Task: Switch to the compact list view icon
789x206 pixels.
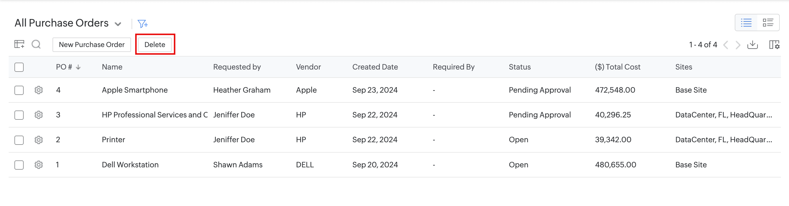Action: coord(746,23)
